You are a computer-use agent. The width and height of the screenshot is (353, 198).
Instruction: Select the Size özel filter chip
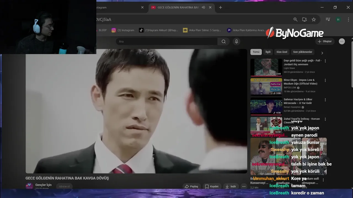click(x=282, y=52)
